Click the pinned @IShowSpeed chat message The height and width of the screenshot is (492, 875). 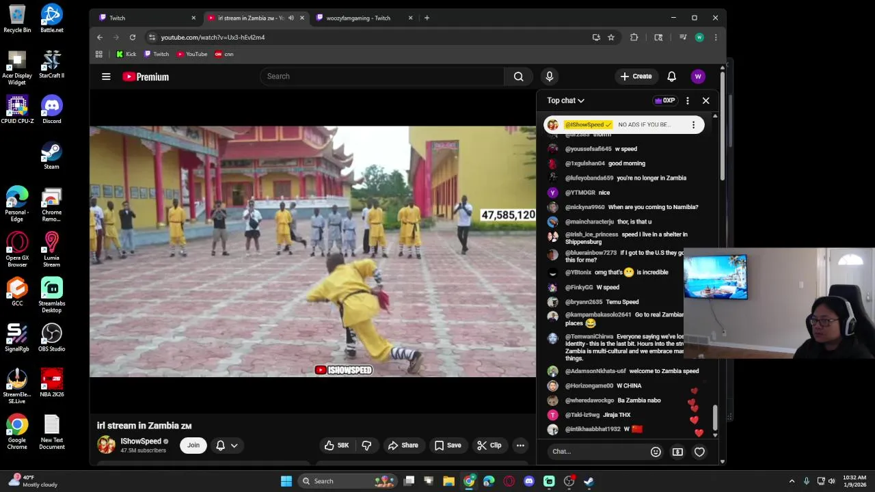pyautogui.click(x=623, y=125)
